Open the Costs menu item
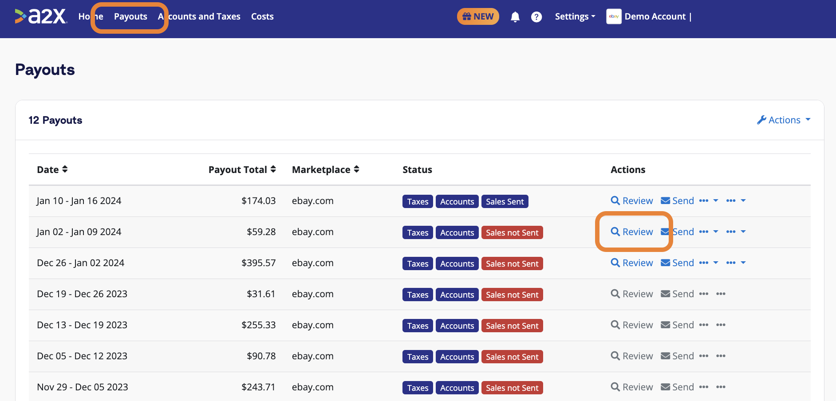 (x=262, y=16)
